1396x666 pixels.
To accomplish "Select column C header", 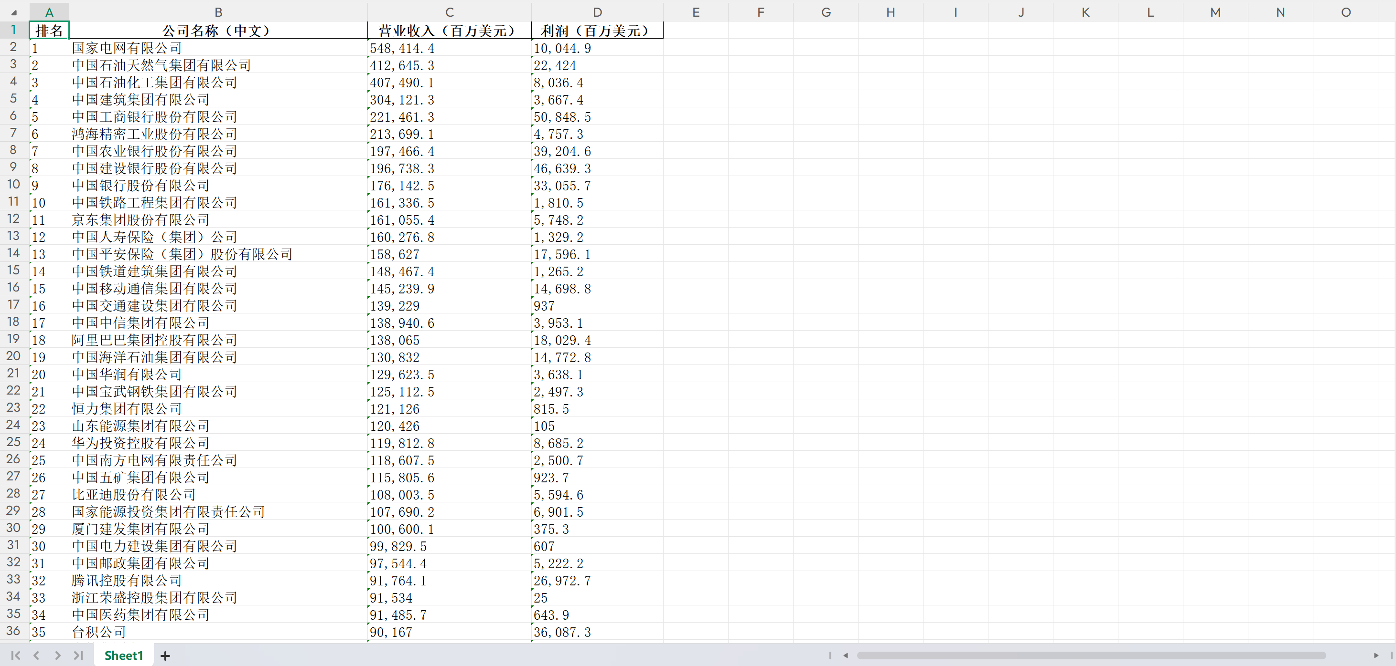I will point(449,12).
